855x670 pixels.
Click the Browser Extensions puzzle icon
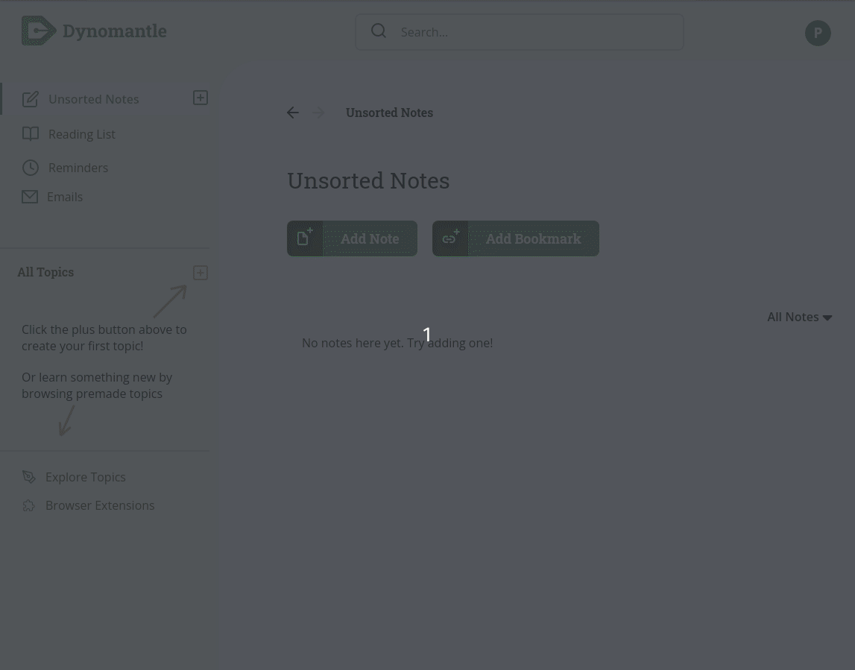tap(28, 505)
